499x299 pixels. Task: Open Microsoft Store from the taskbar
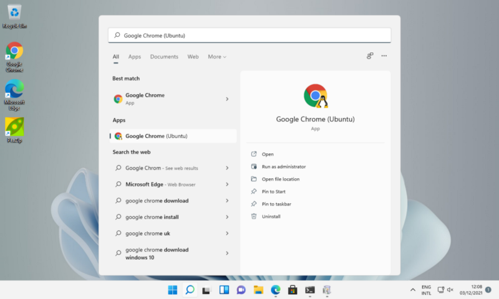293,290
